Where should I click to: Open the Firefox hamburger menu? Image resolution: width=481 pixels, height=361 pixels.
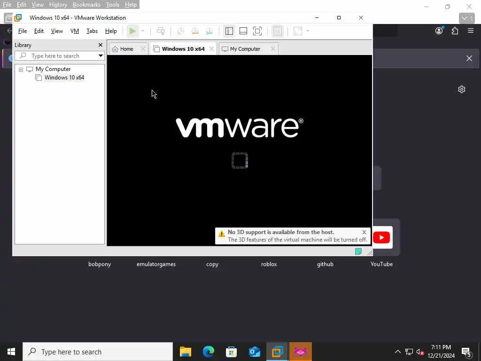471,31
